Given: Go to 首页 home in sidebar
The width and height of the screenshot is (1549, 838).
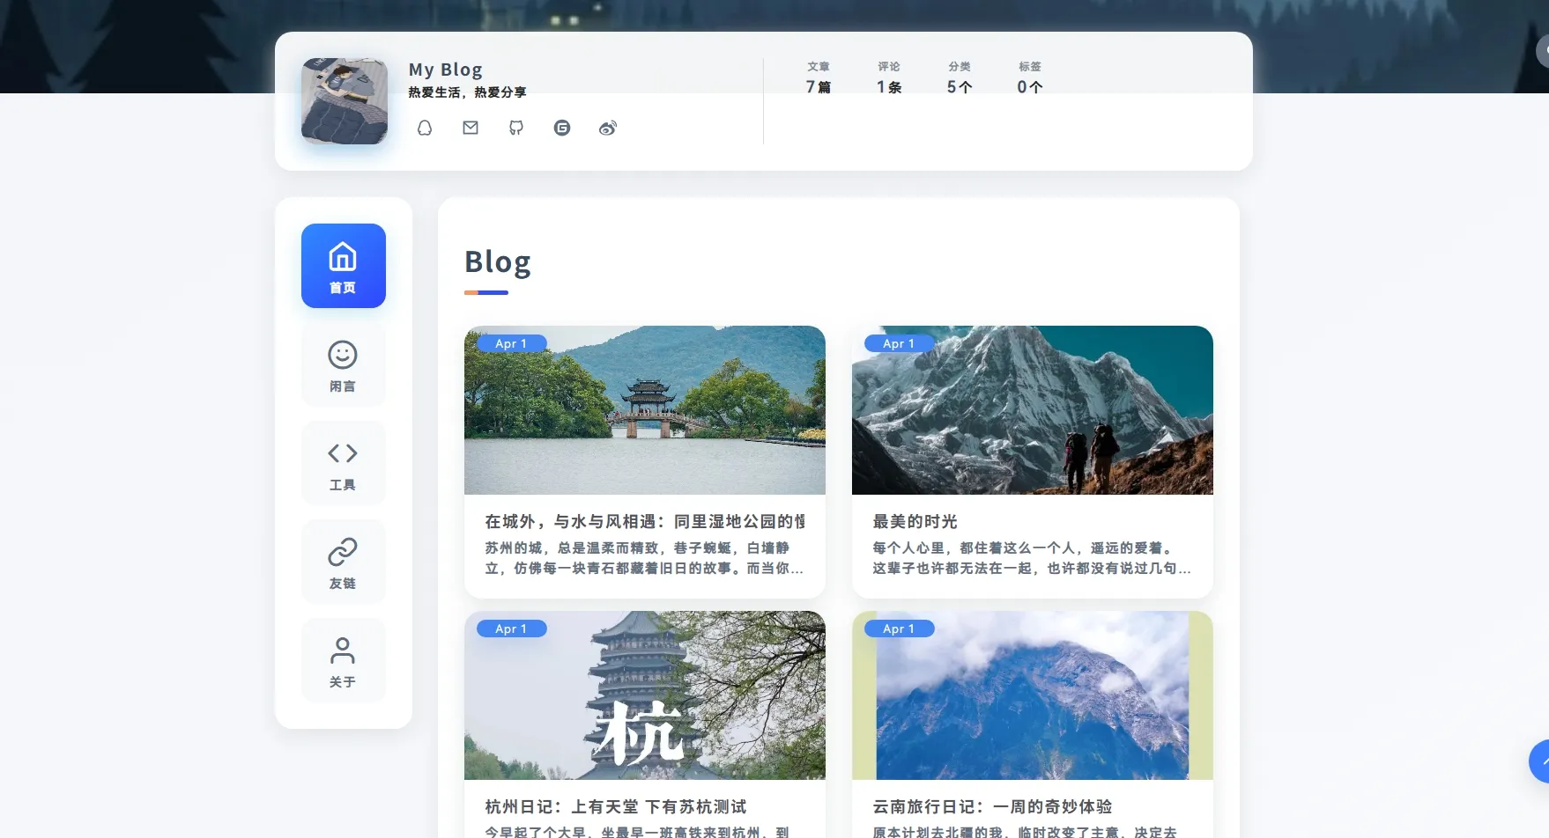Looking at the screenshot, I should click(344, 266).
